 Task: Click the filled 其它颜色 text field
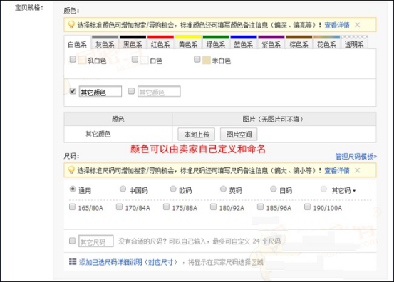pyautogui.click(x=100, y=91)
